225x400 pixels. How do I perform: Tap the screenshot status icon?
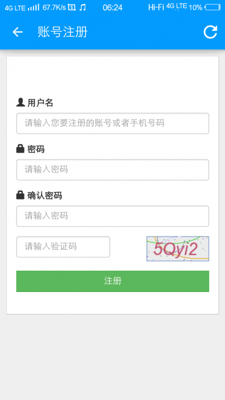pyautogui.click(x=72, y=7)
